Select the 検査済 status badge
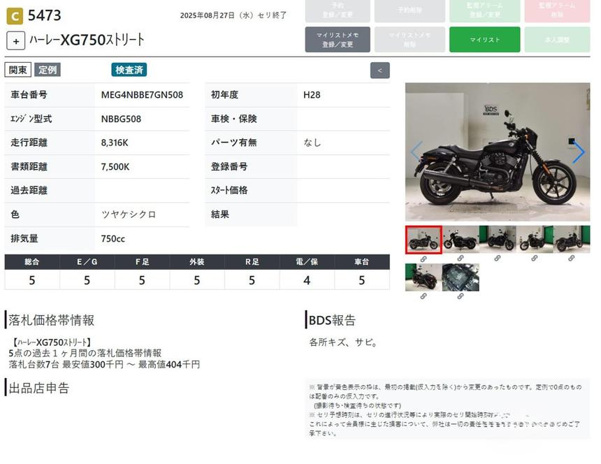The image size is (601, 464). click(x=129, y=70)
